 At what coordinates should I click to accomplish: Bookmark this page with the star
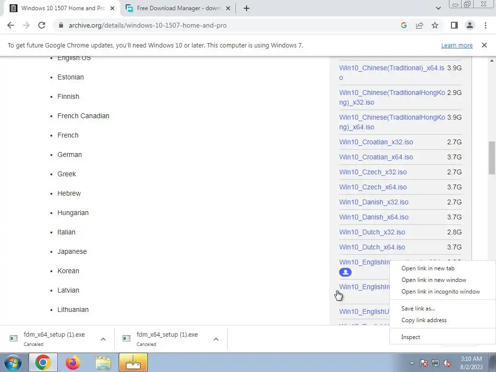(435, 25)
